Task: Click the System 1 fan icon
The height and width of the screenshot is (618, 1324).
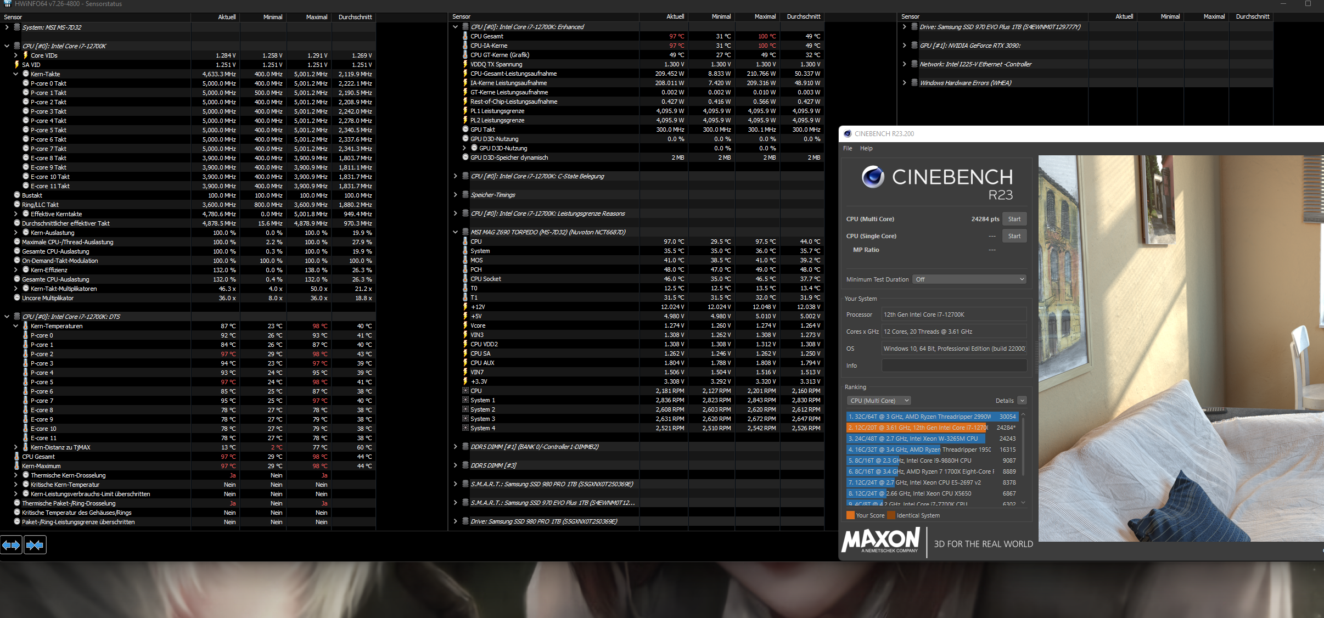Action: (465, 400)
